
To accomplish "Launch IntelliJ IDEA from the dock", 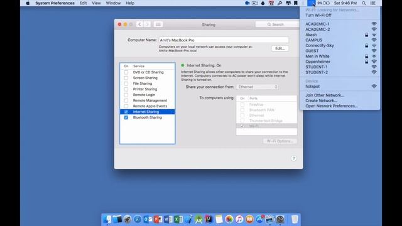I will point(209,219).
